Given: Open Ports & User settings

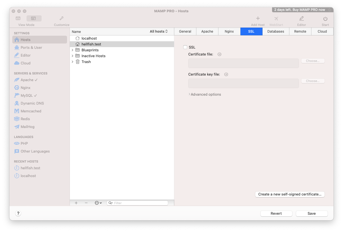Looking at the screenshot, I should click(x=31, y=47).
